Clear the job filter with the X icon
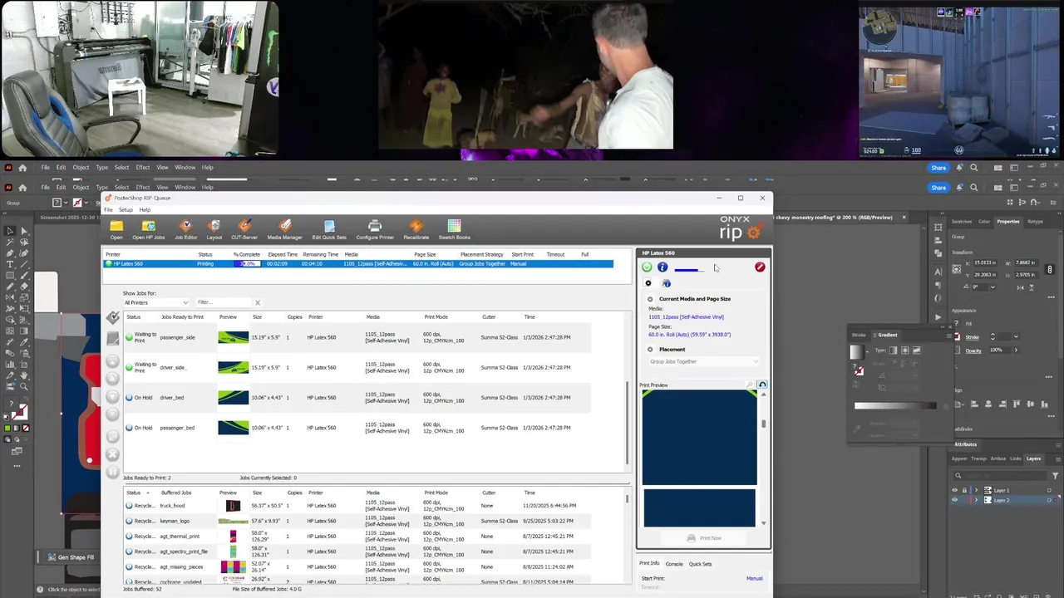The width and height of the screenshot is (1064, 598). coord(258,302)
